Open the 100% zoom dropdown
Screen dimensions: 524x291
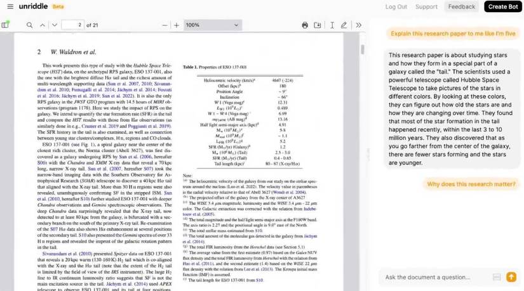[213, 25]
